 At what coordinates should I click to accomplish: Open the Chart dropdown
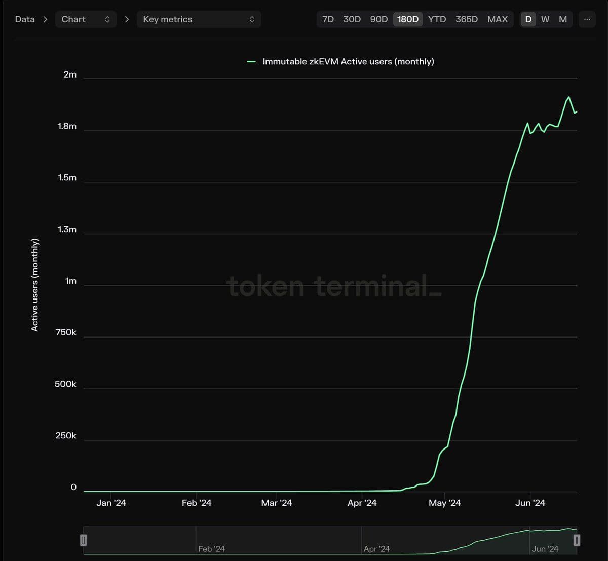85,19
